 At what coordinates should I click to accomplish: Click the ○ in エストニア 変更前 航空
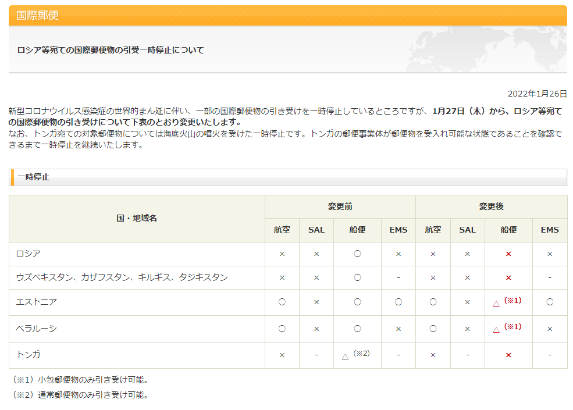pos(282,302)
